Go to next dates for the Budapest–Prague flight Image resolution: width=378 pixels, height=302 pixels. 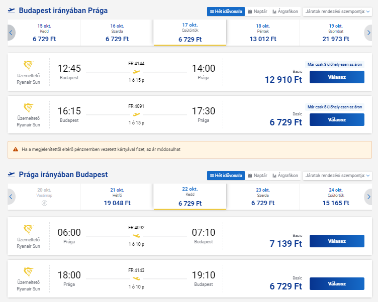point(368,33)
